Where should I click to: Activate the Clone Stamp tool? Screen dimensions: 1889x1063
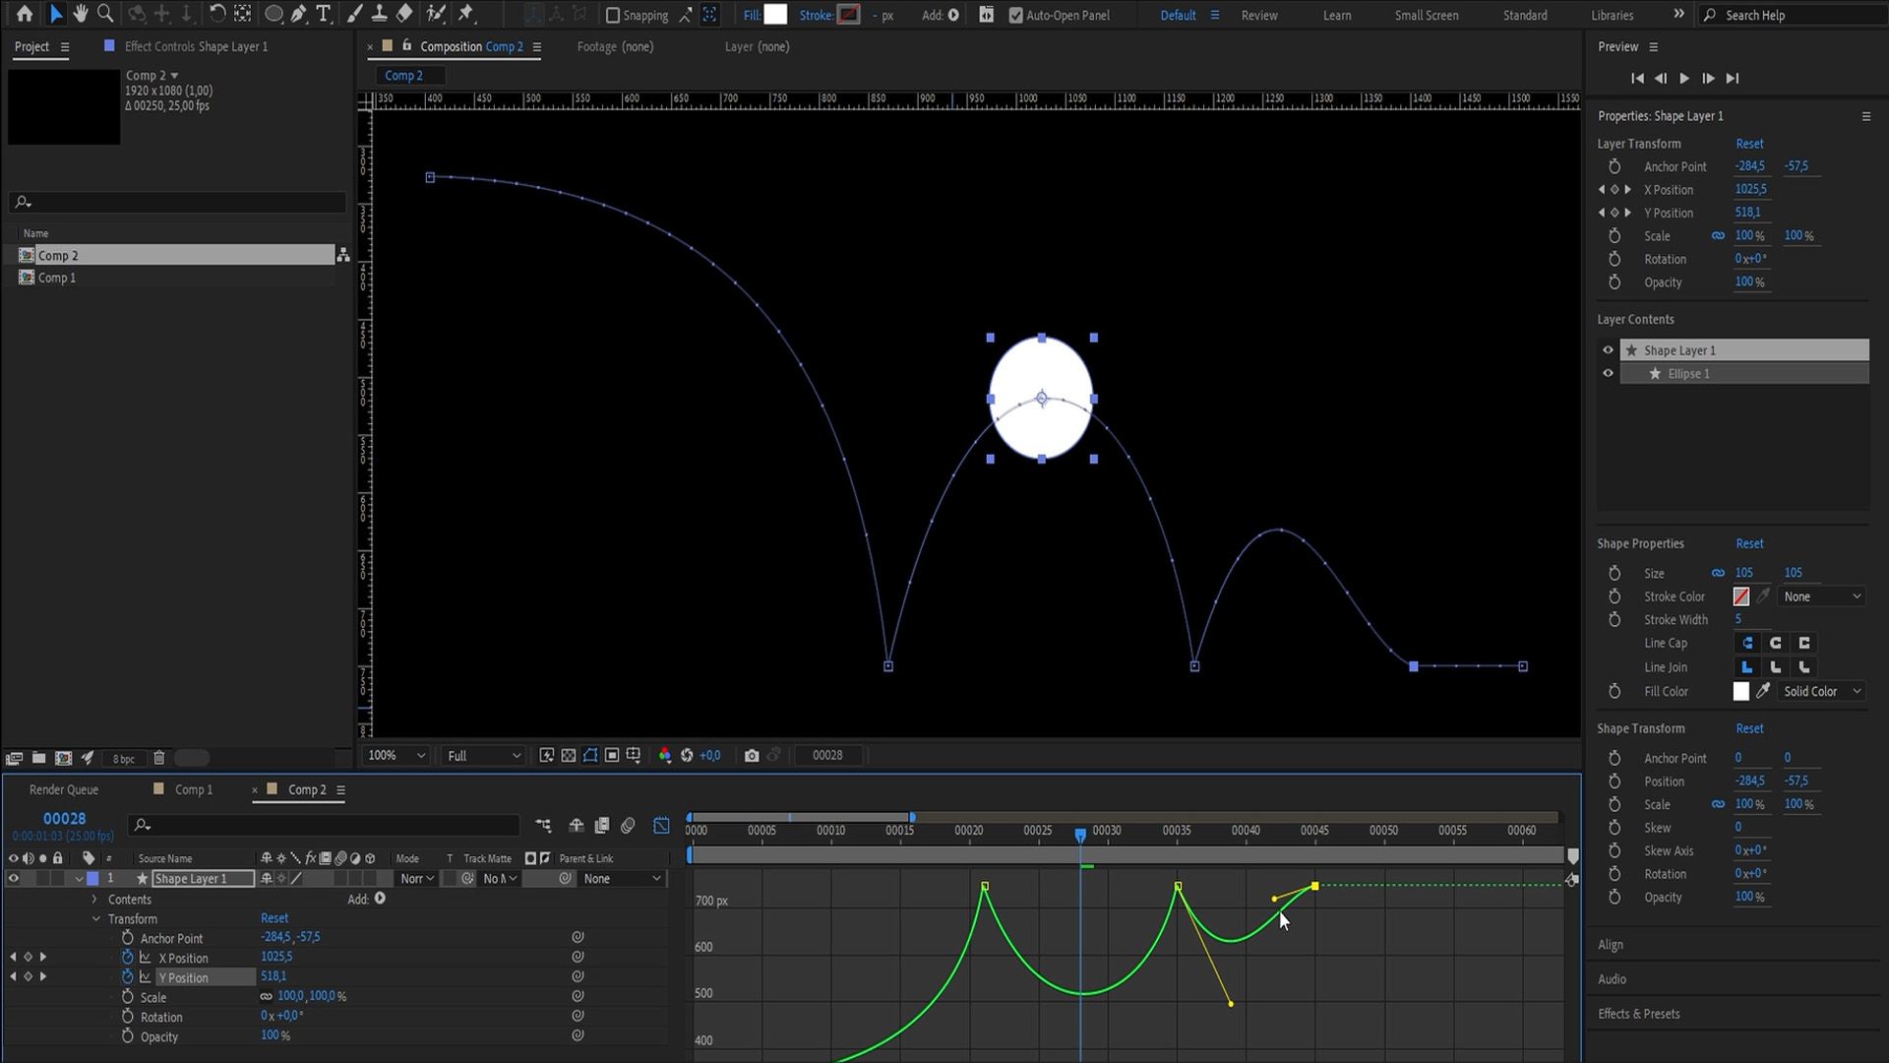[379, 14]
